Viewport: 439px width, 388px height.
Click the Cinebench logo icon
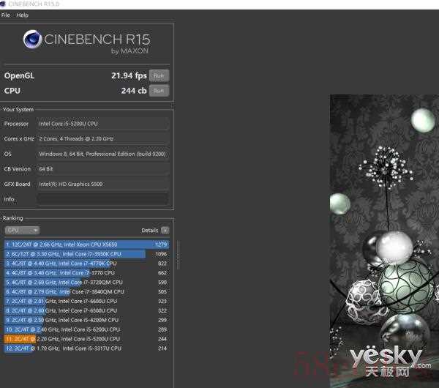click(32, 39)
